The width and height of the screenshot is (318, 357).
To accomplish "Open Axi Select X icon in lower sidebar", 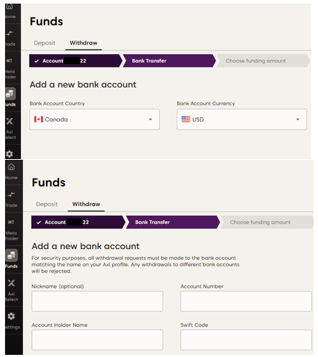I will pyautogui.click(x=12, y=283).
